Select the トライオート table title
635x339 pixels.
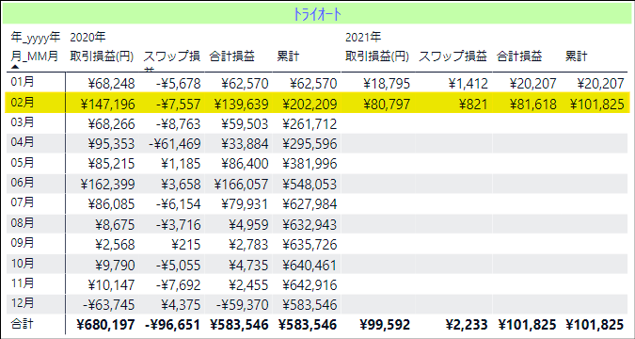coord(317,15)
